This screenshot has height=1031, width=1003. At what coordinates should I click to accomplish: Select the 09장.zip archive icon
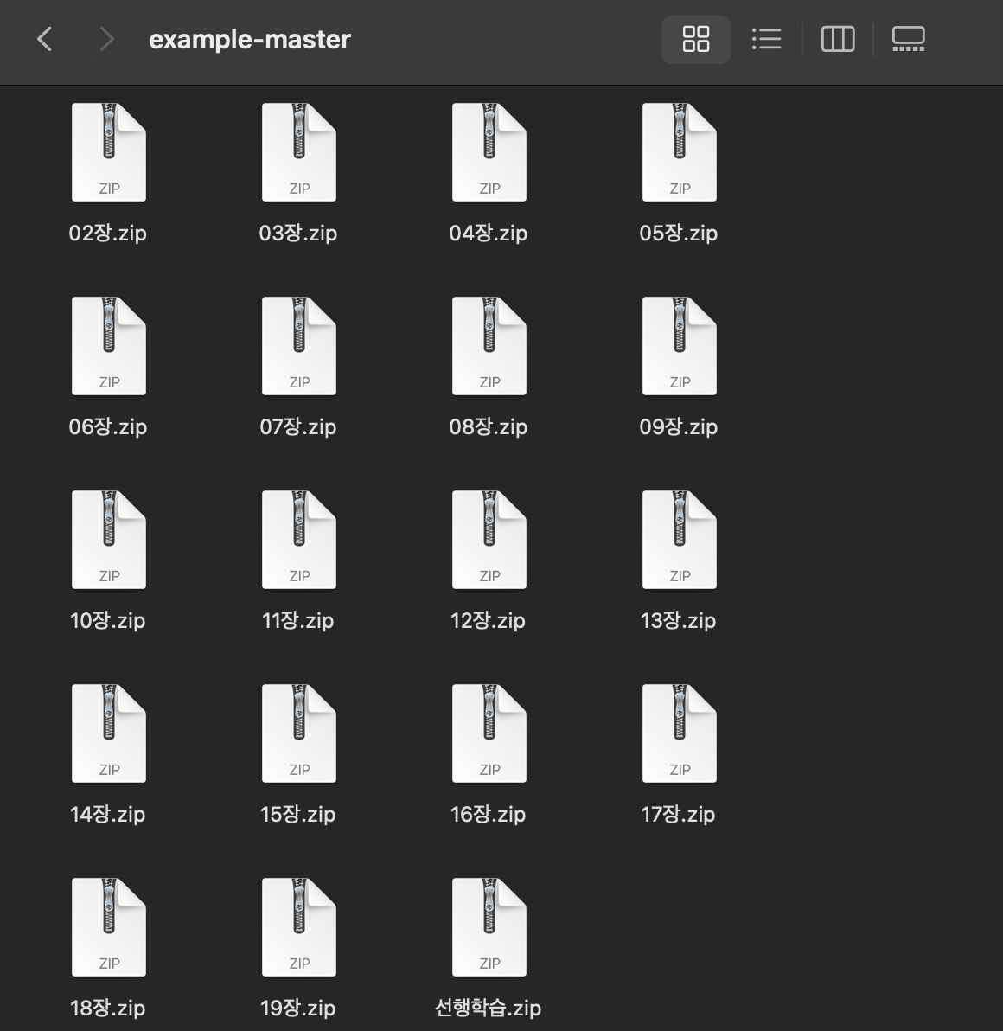[x=680, y=346]
